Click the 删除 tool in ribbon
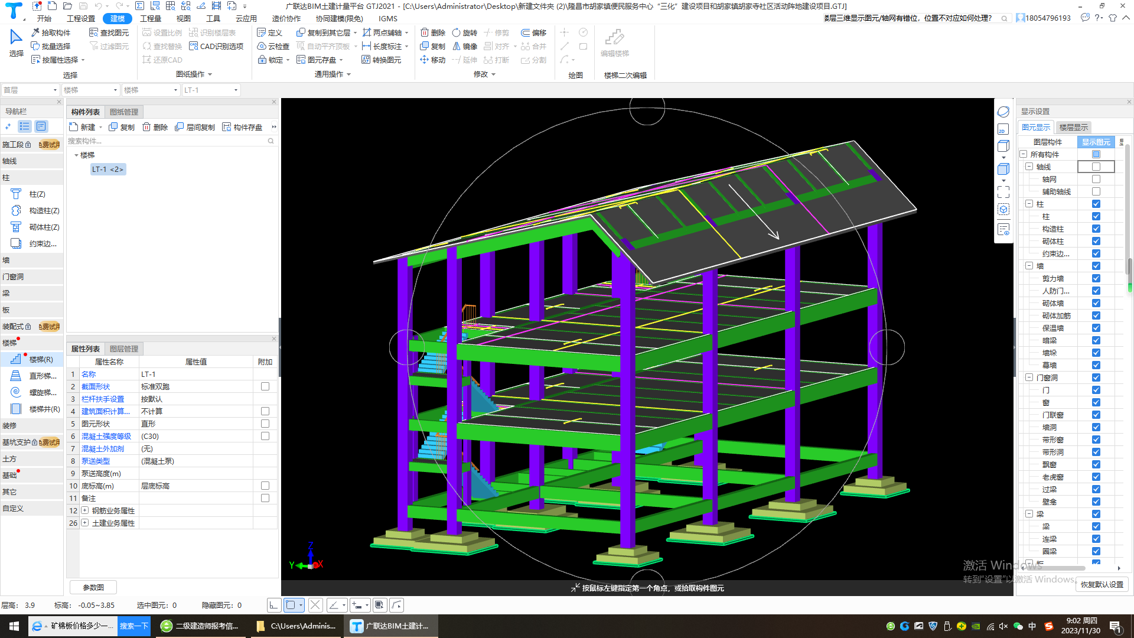 pyautogui.click(x=432, y=32)
